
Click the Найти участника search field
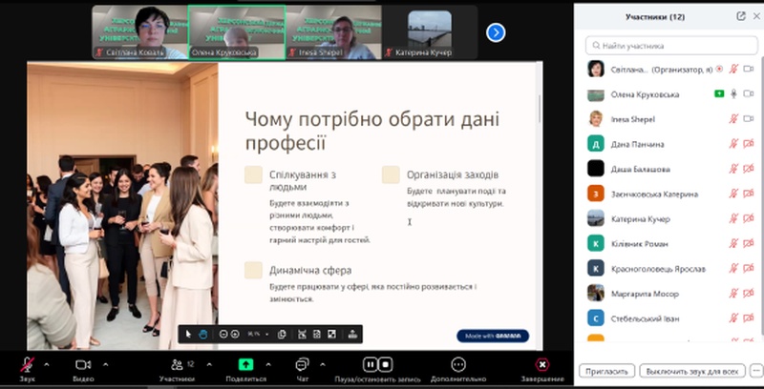tap(671, 46)
